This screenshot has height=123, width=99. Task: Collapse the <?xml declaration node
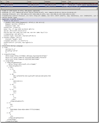pyautogui.click(x=3, y=48)
